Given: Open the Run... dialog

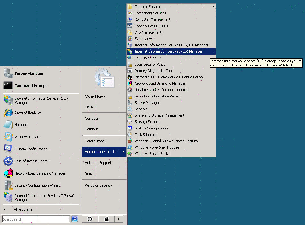Looking at the screenshot, I should tap(104, 174).
